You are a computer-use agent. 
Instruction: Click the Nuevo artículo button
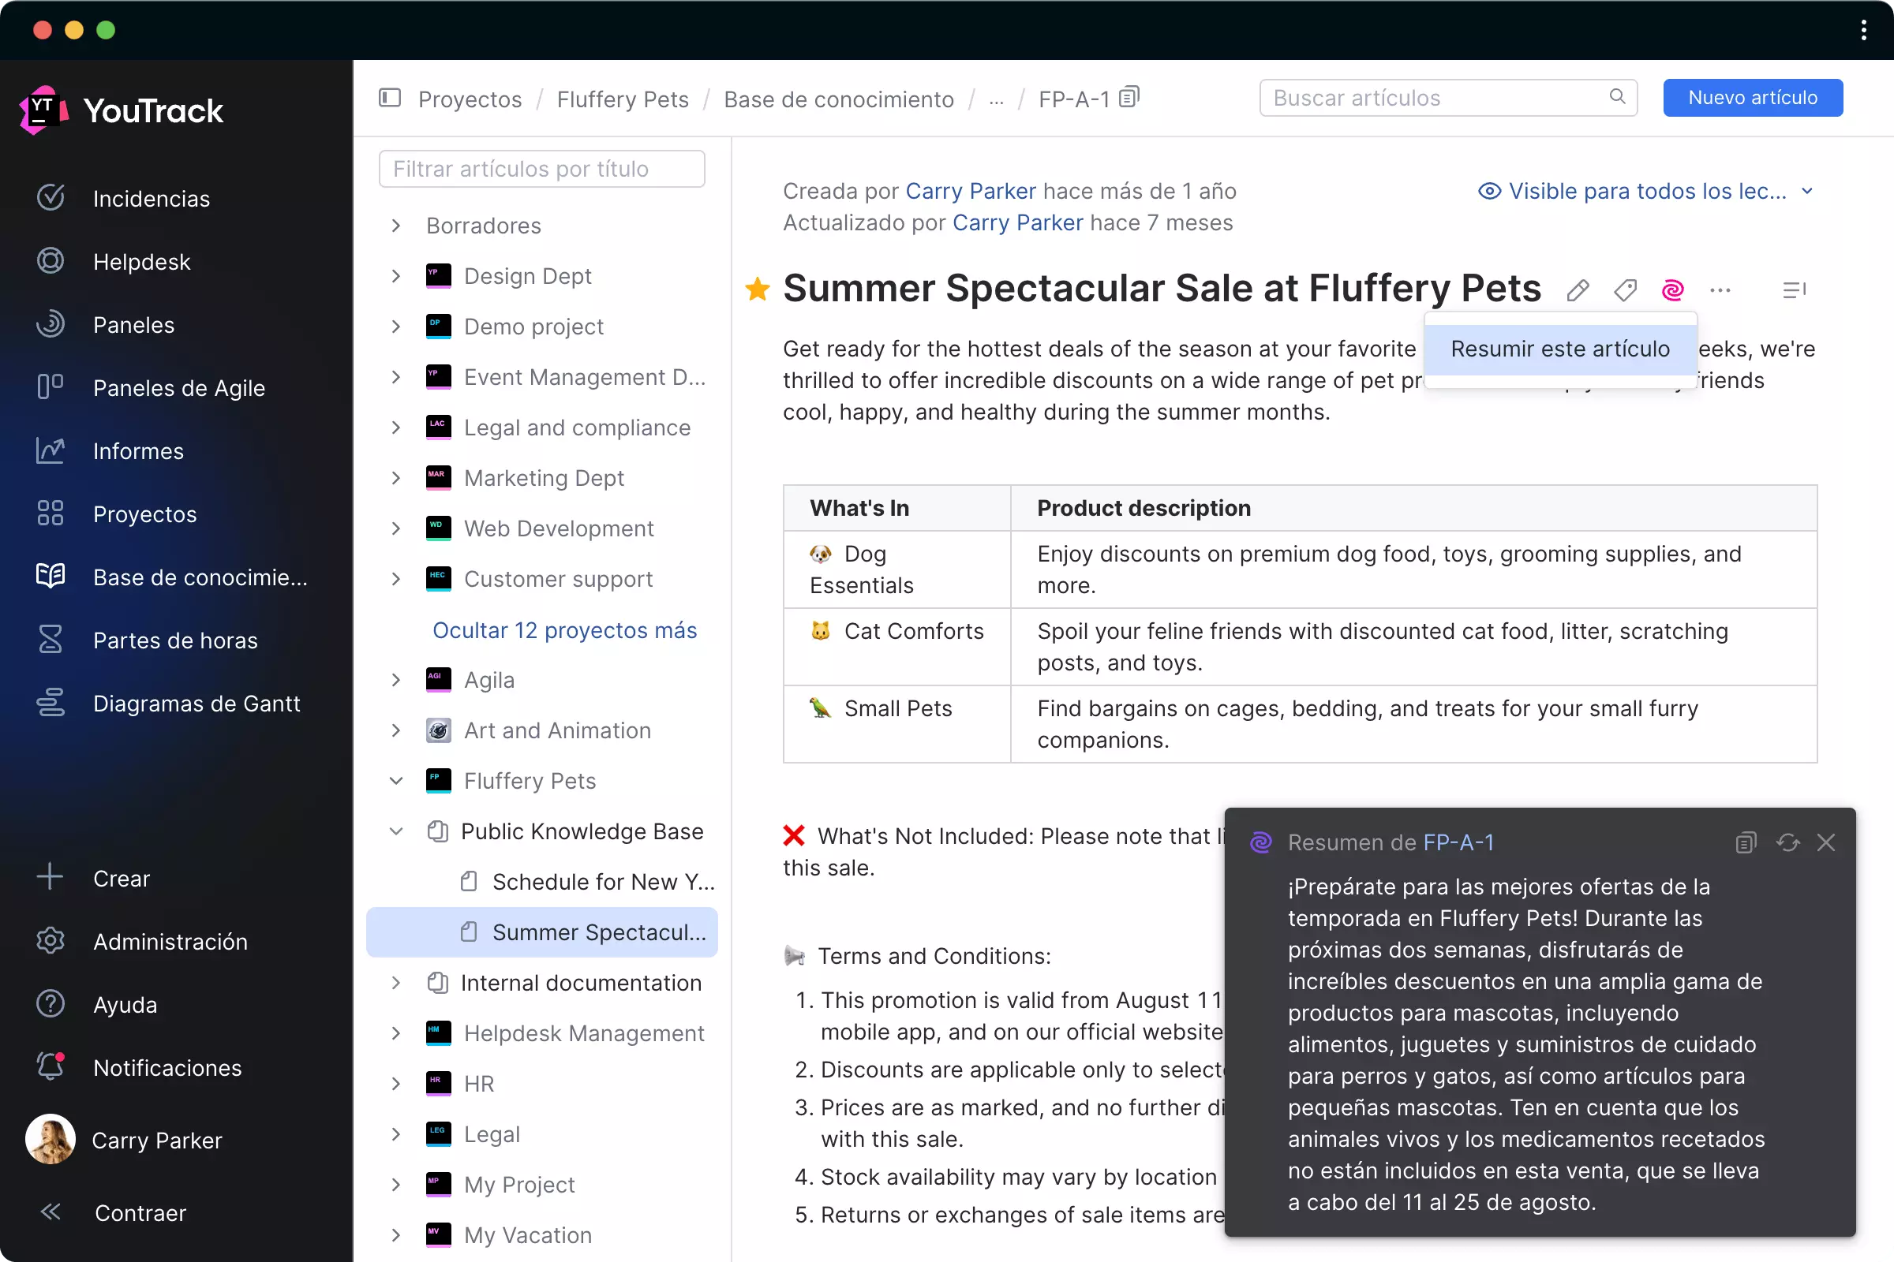[x=1752, y=97]
